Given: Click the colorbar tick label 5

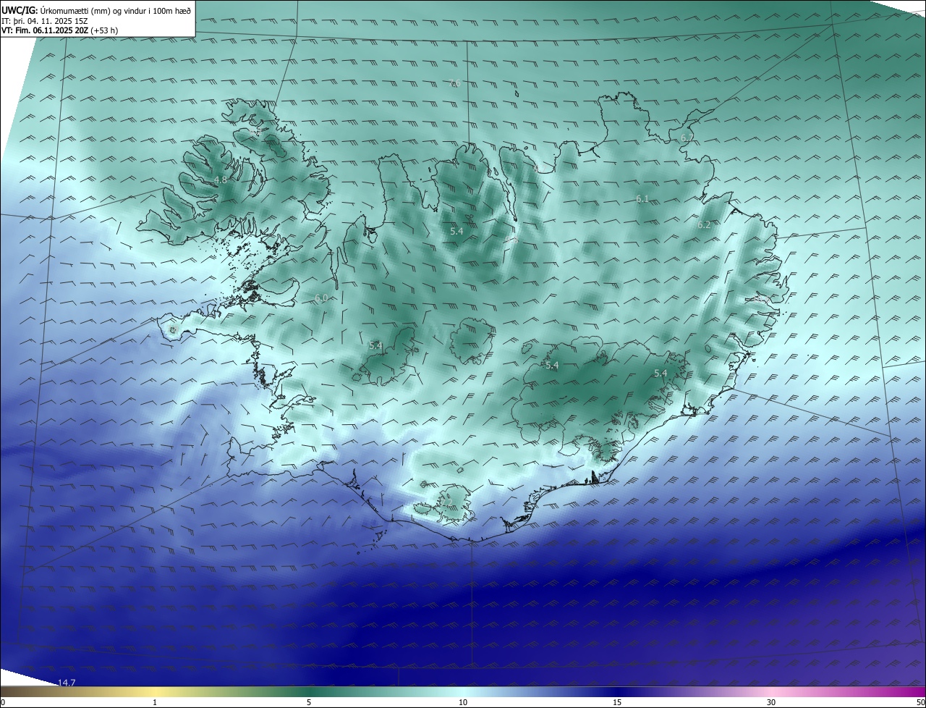Looking at the screenshot, I should coord(309,702).
